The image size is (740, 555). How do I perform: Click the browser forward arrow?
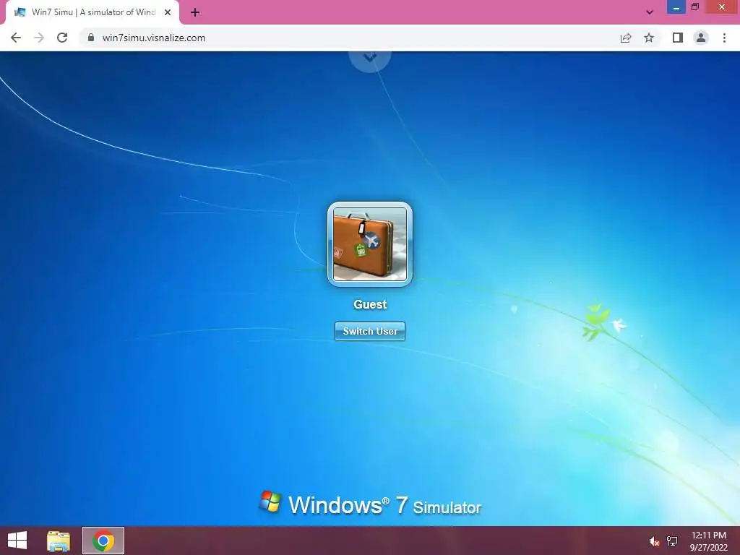tap(39, 38)
